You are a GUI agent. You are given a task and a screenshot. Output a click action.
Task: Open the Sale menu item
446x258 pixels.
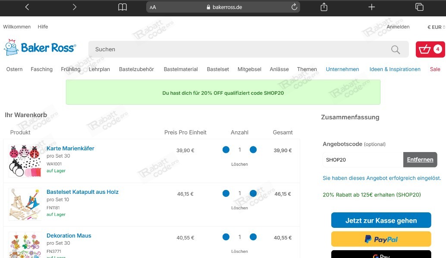[435, 69]
